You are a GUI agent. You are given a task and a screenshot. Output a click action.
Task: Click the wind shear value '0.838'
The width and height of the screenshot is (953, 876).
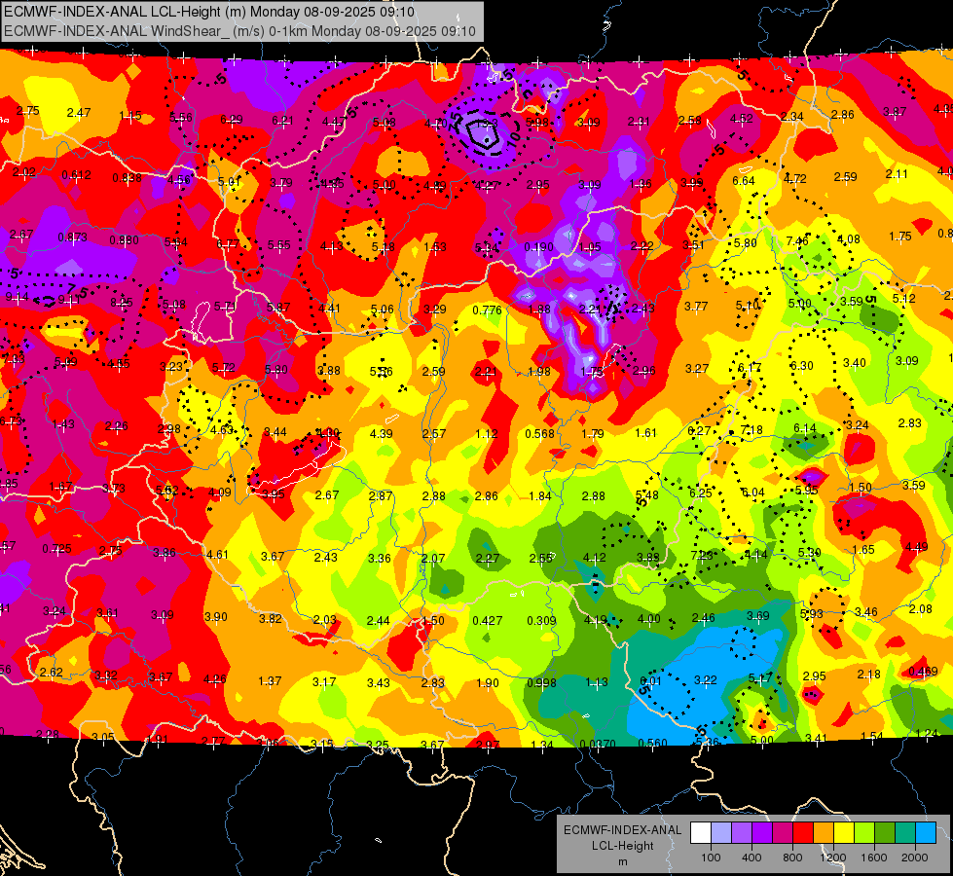pyautogui.click(x=127, y=178)
